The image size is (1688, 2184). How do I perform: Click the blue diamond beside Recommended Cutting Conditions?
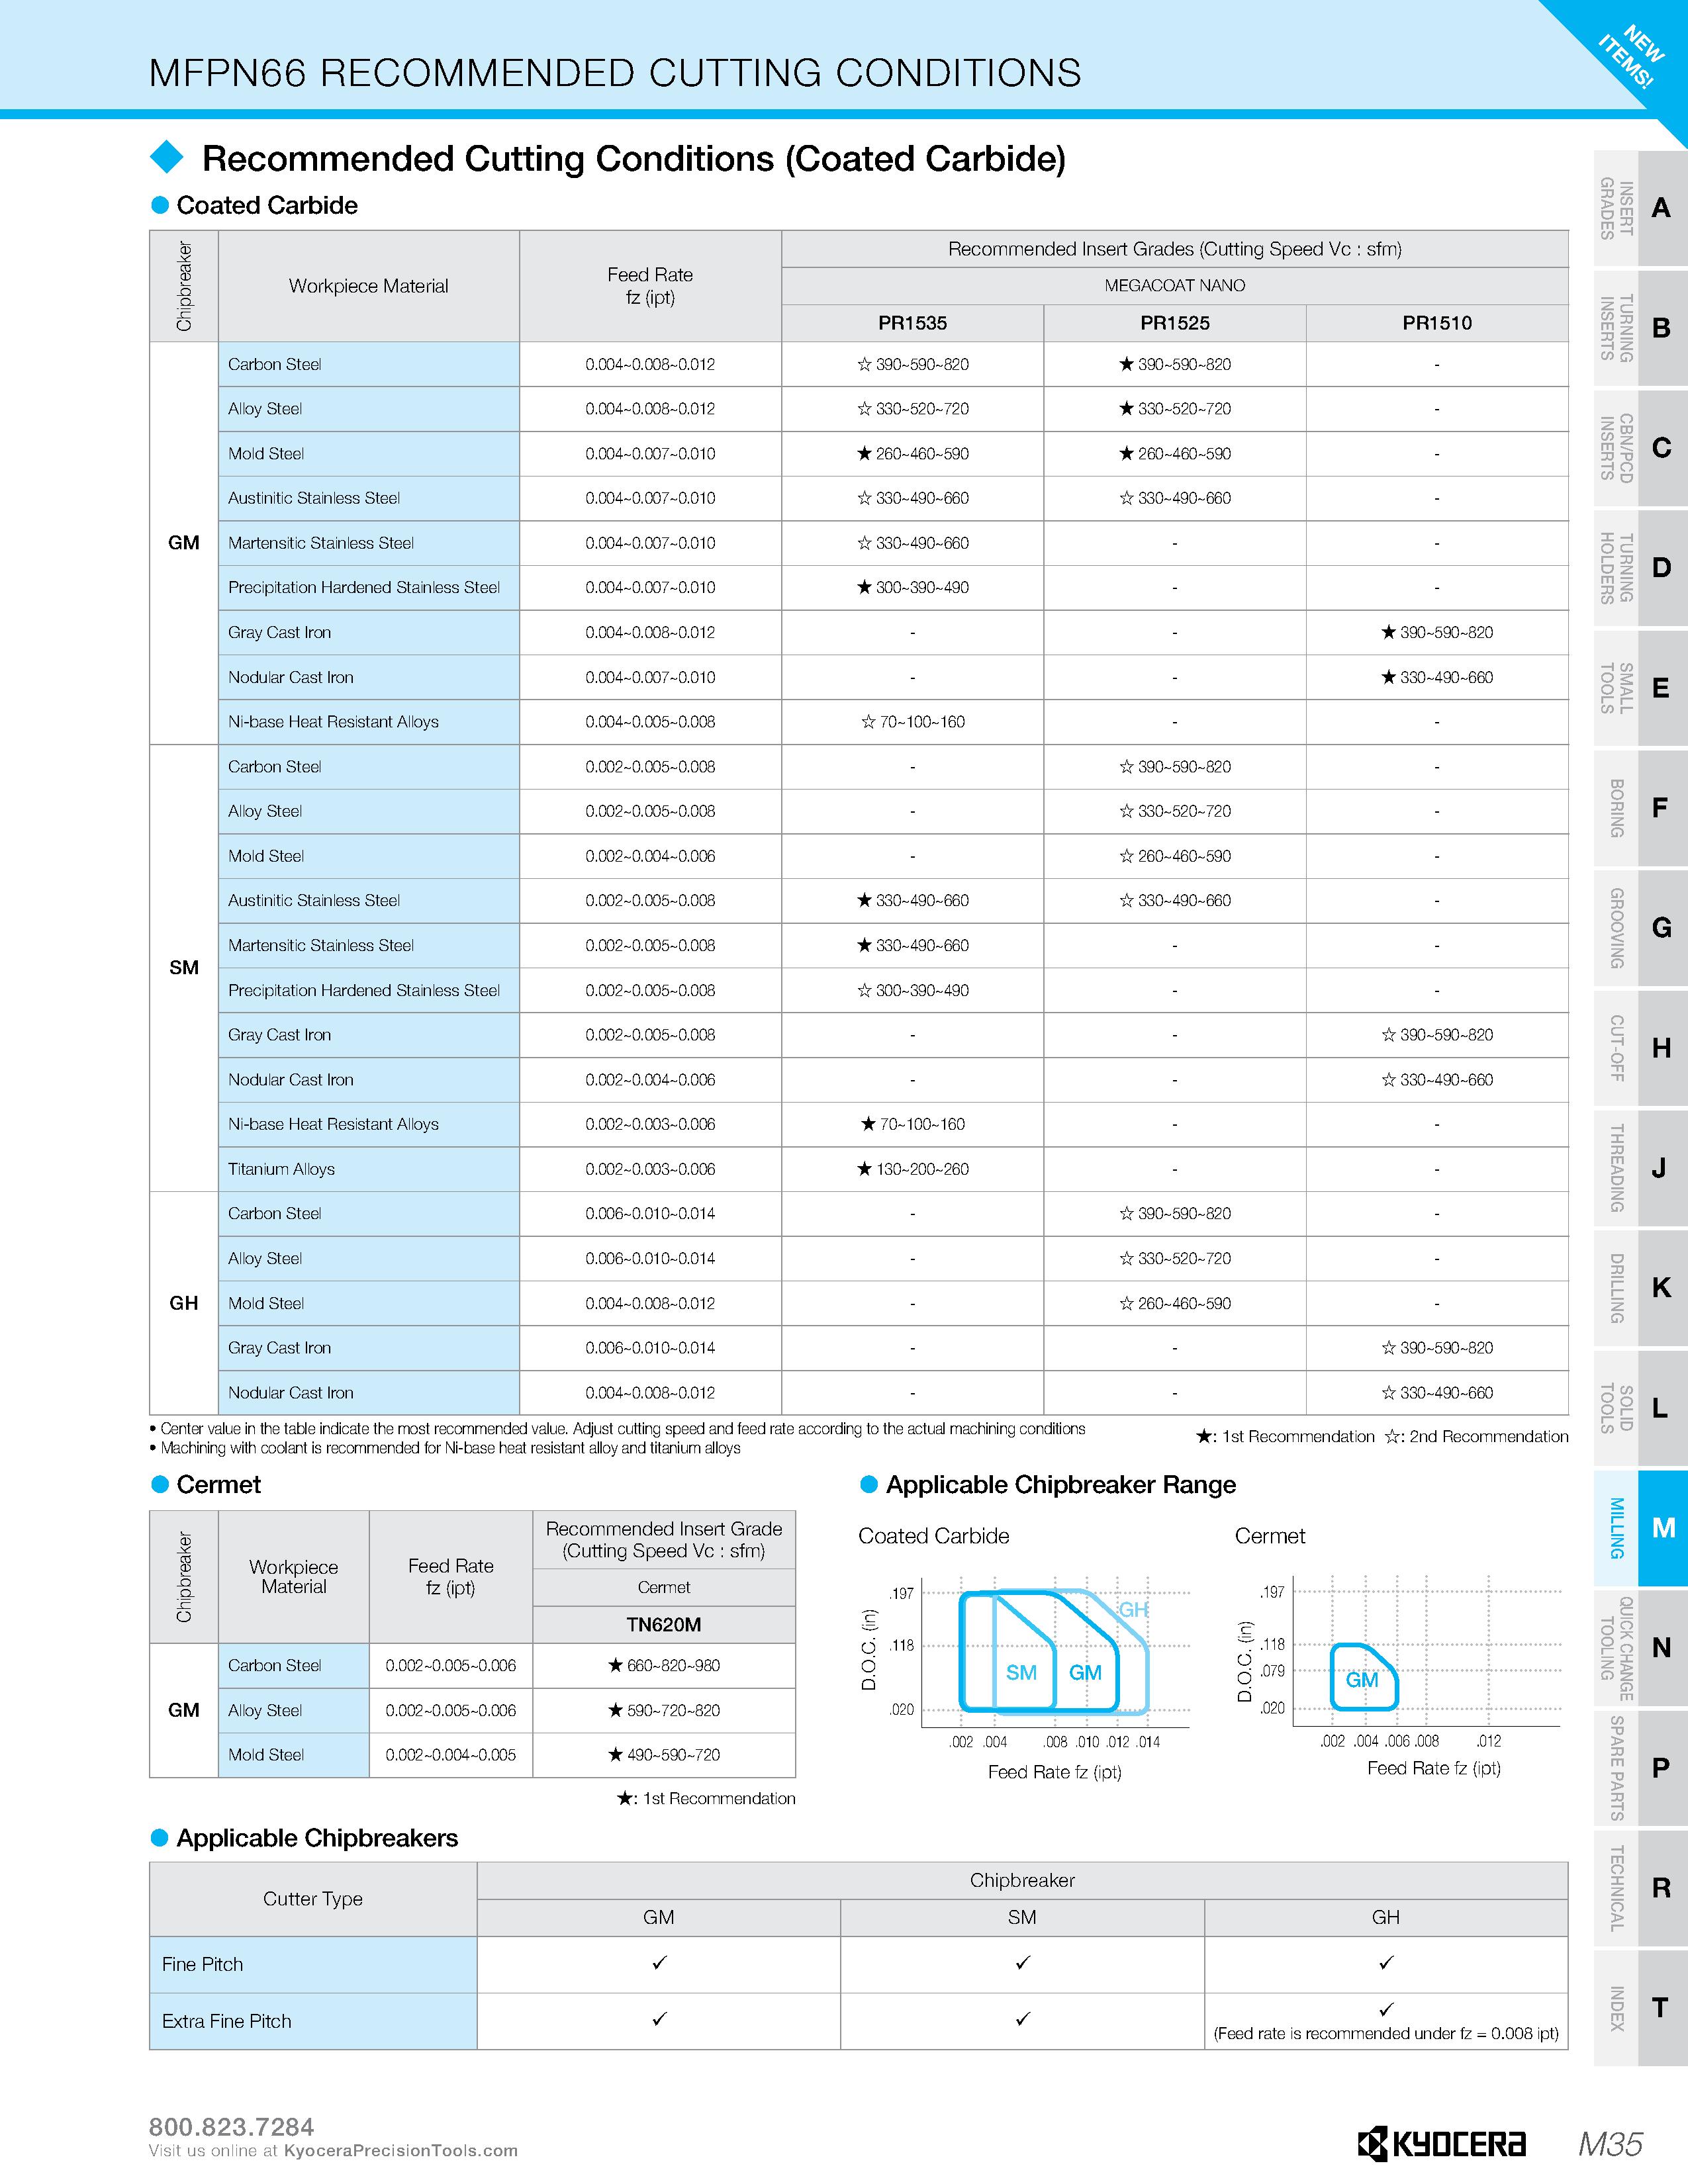(167, 157)
